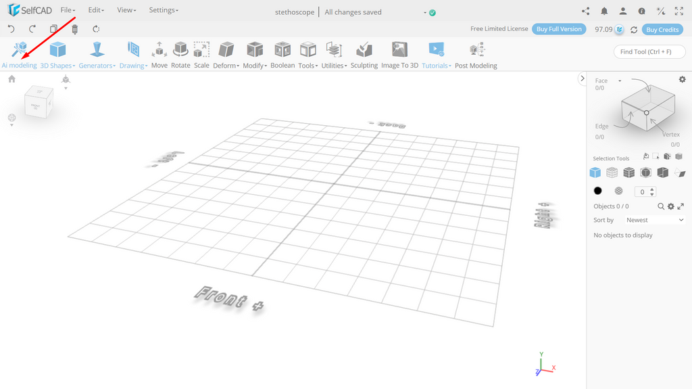
Task: Open the selection panel settings gear
Action: pos(683,80)
